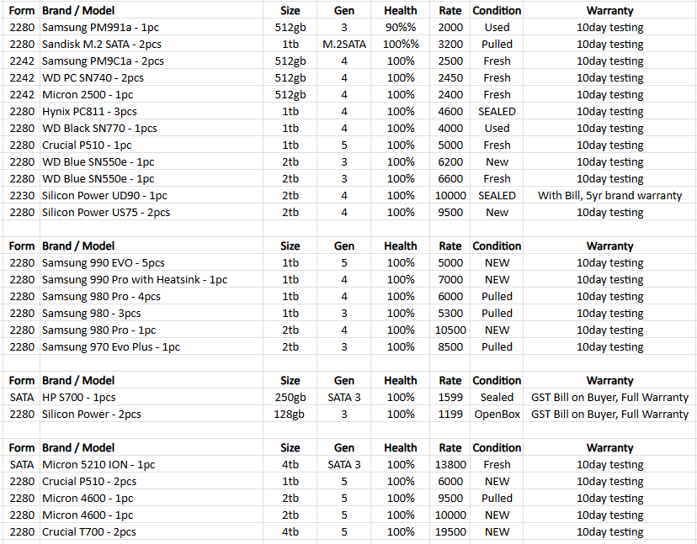Select the Samsung 990 EVO - 5pcs cell
697x544 pixels.
click(x=92, y=262)
